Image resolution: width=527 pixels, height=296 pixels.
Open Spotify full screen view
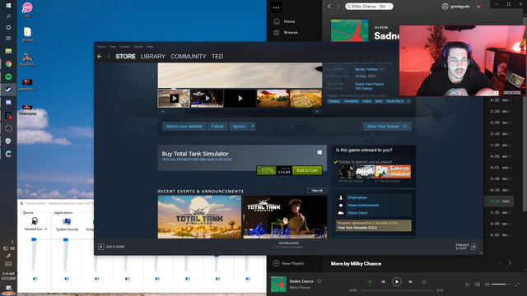[x=517, y=284]
